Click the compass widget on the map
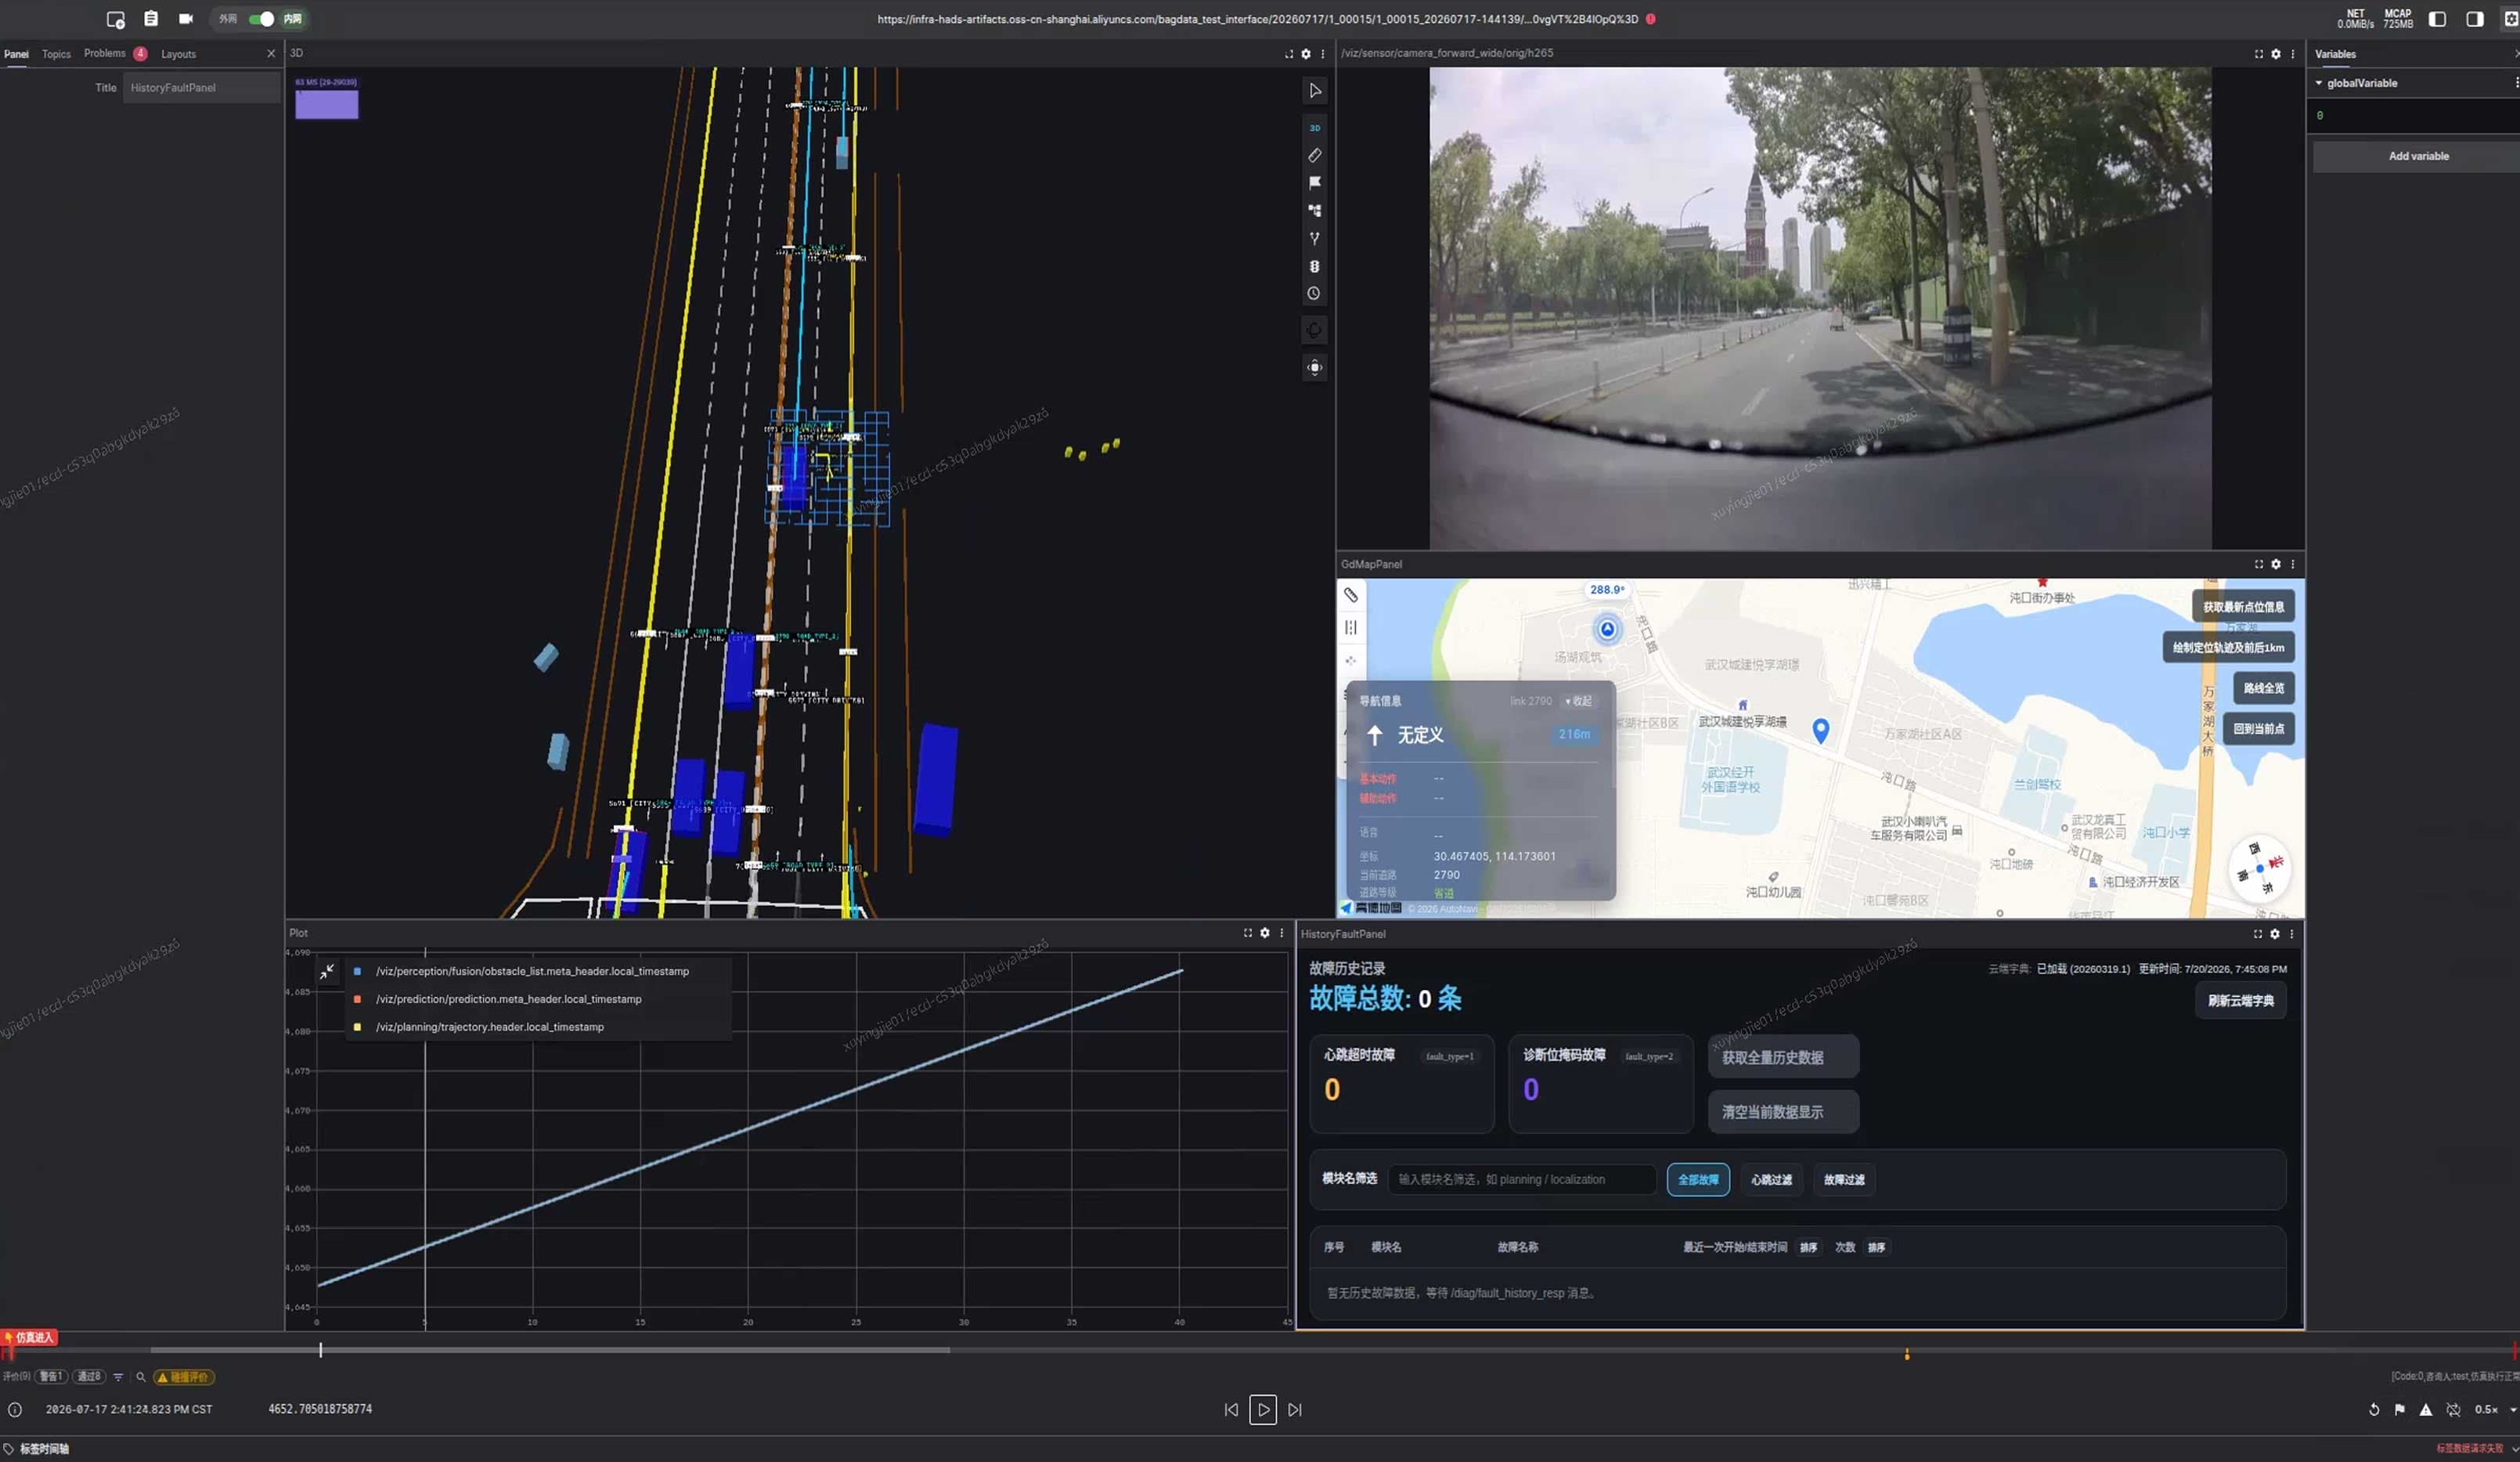The width and height of the screenshot is (2520, 1462). click(2259, 867)
